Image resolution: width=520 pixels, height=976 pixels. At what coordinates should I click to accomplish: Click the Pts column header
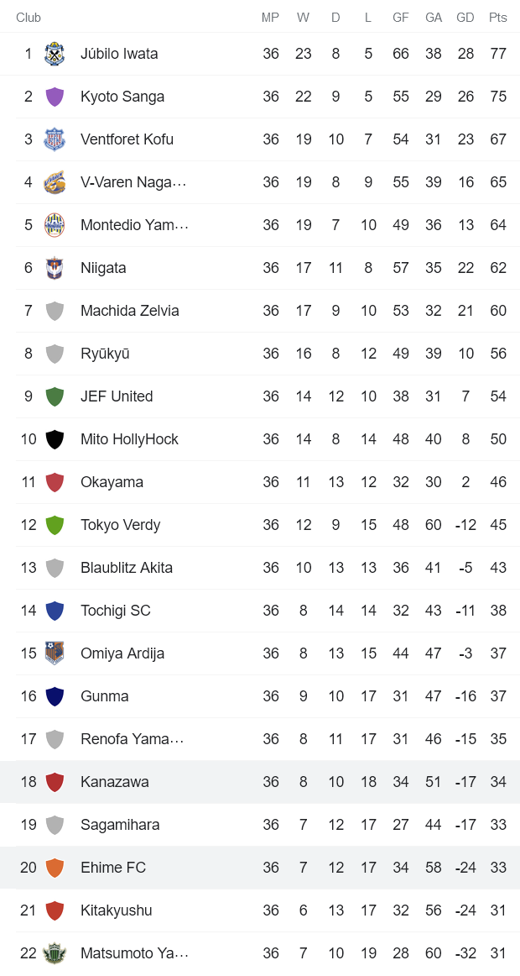coord(498,18)
